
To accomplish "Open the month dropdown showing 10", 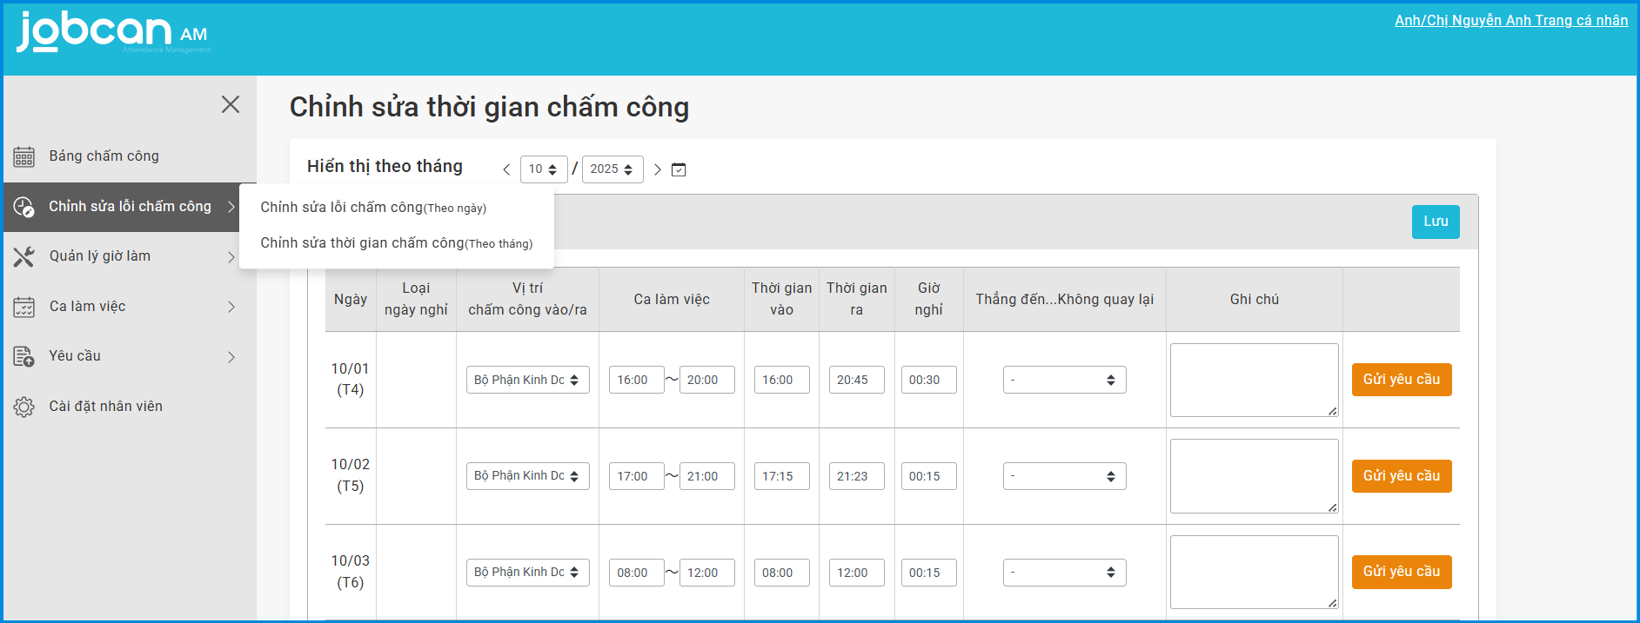I will click(544, 169).
